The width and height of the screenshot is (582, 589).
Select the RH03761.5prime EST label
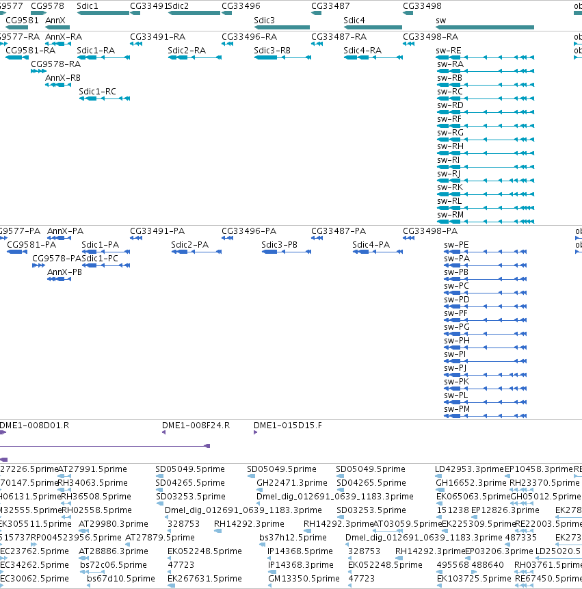548,565
